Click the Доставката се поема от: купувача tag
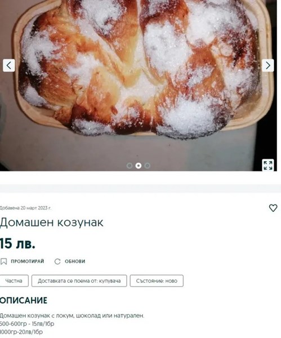Viewport: 281px width, 338px height. tap(79, 281)
